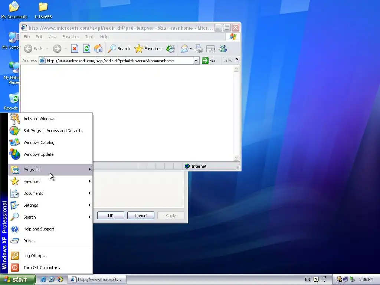Expand the address bar dropdown

tap(196, 60)
